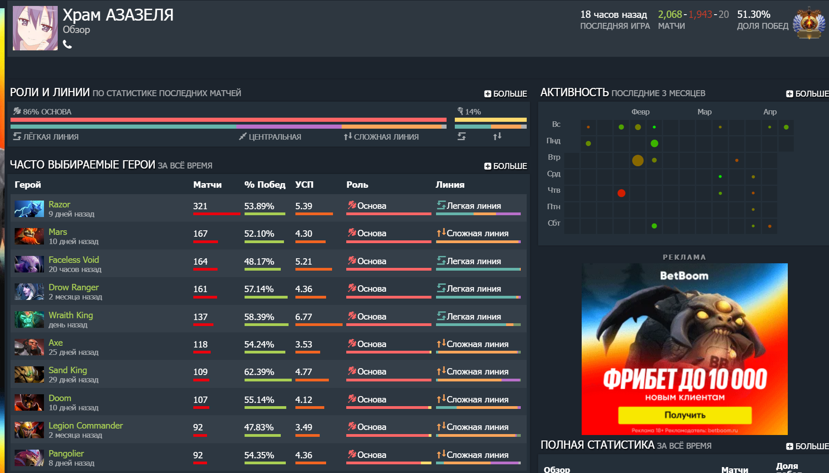Click the 2,068 wins count
The image size is (829, 473).
point(670,14)
